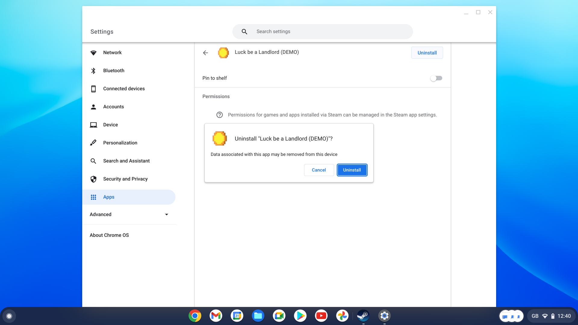
Task: Confirm Uninstall in the dialog
Action: point(352,170)
